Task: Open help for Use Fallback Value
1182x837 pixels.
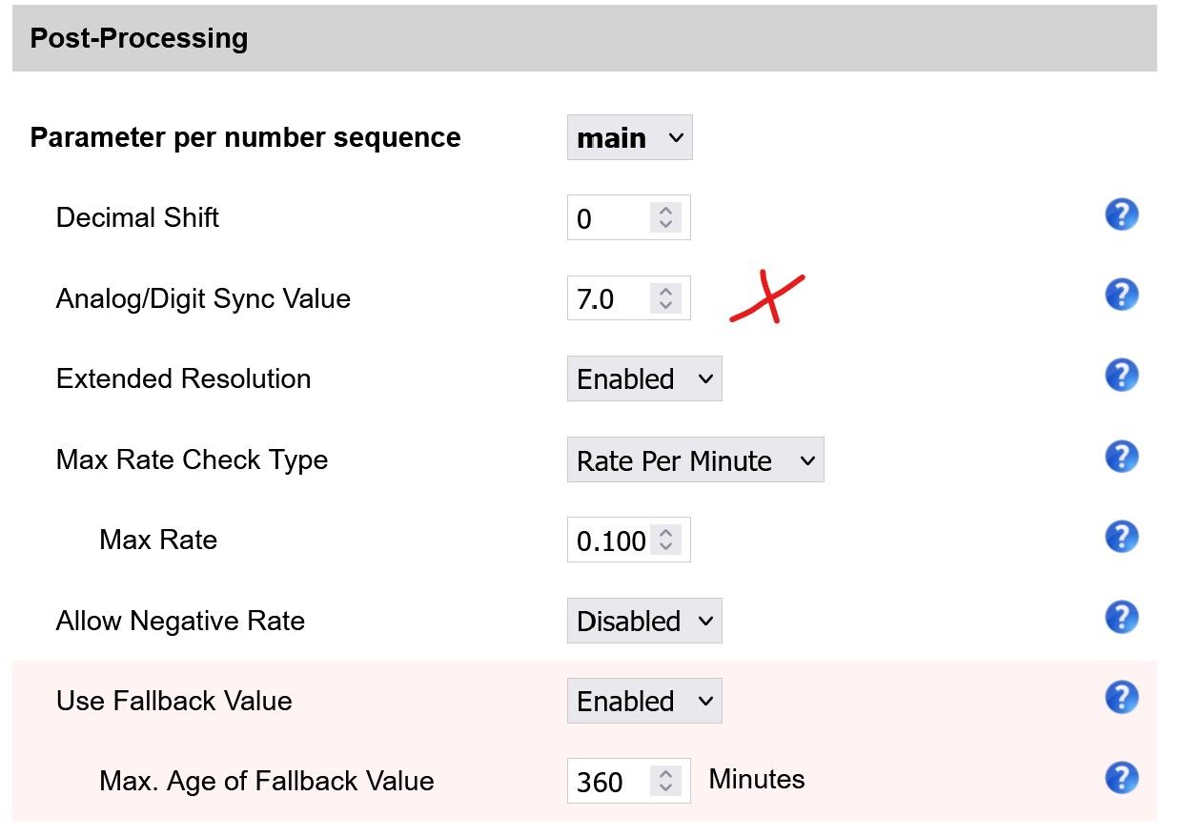Action: coord(1122,697)
